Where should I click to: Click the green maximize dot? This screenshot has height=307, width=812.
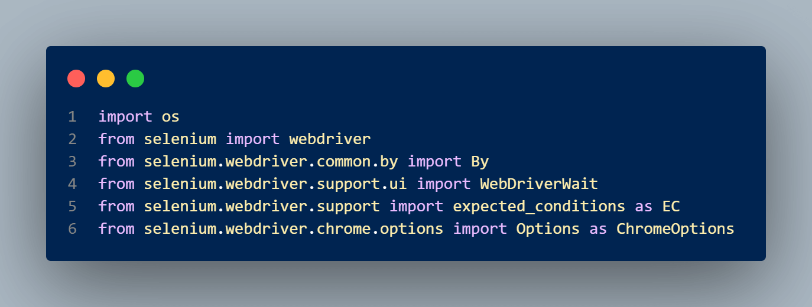(x=135, y=79)
